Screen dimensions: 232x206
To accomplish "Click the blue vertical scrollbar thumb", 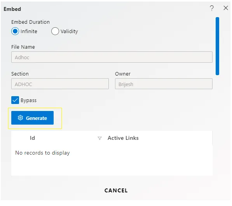I will [x=217, y=46].
